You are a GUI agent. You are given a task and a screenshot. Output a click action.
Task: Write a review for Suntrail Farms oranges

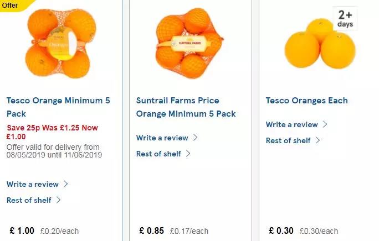click(162, 138)
